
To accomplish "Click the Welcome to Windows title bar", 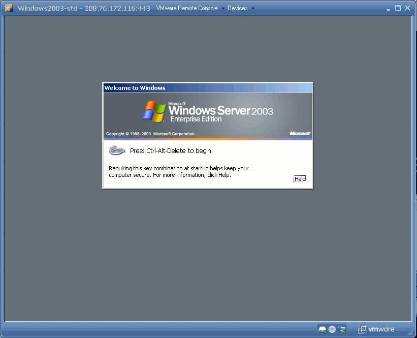I will 208,88.
